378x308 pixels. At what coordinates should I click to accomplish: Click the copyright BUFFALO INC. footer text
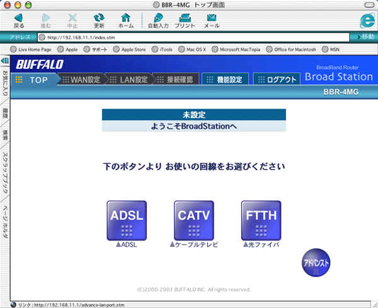click(x=194, y=290)
